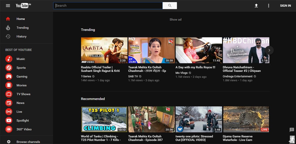This screenshot has width=296, height=144.
Task: Click twenty one pilots Stressed Out title
Action: pyautogui.click(x=194, y=138)
